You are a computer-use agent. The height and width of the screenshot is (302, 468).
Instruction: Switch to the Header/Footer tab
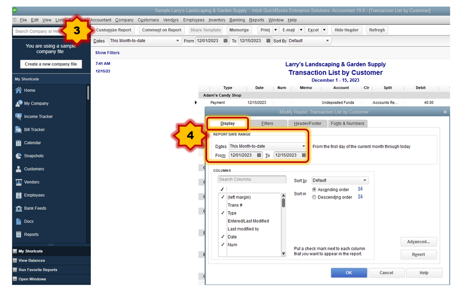point(307,123)
